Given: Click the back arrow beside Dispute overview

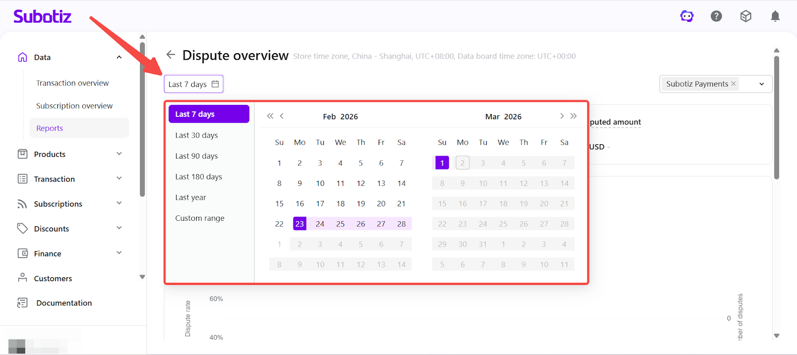Looking at the screenshot, I should coord(171,55).
